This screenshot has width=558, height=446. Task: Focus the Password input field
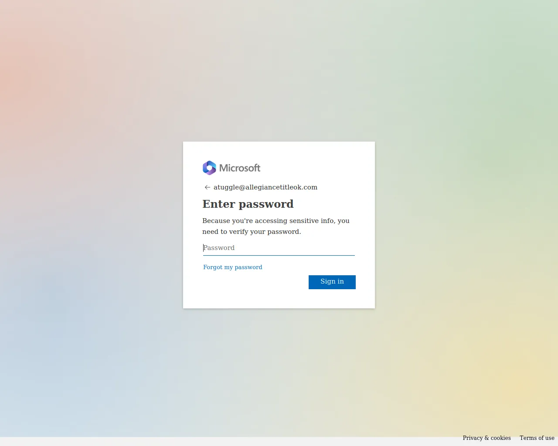coord(279,248)
